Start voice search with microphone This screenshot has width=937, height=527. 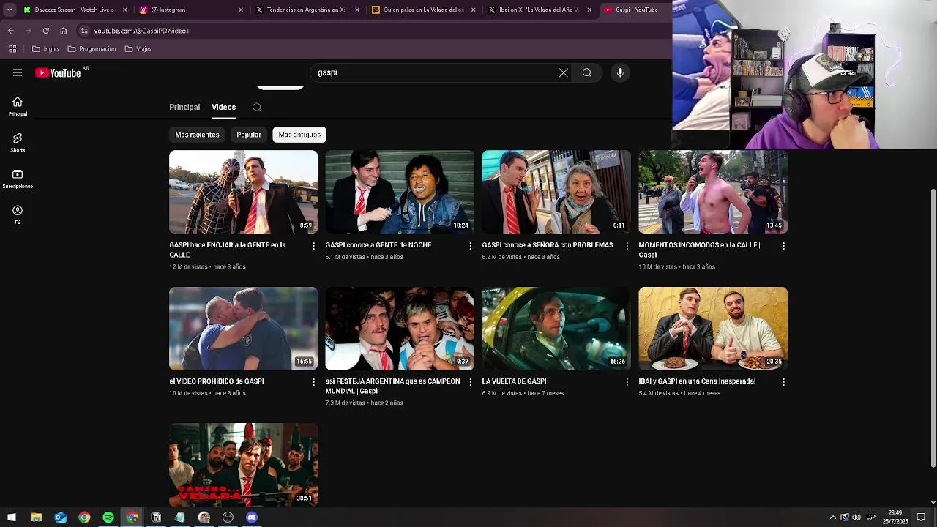[x=620, y=72]
